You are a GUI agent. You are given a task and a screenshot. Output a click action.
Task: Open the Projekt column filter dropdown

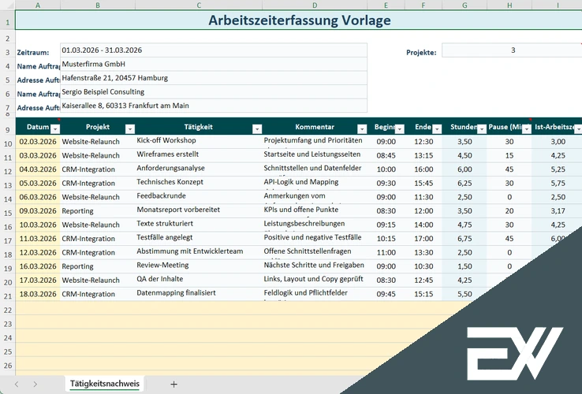(x=129, y=128)
